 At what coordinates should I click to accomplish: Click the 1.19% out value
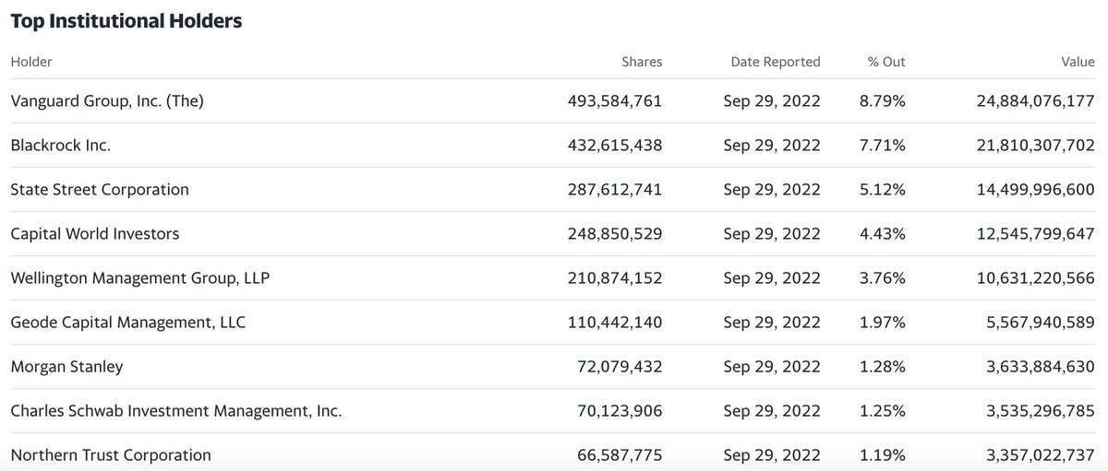882,455
